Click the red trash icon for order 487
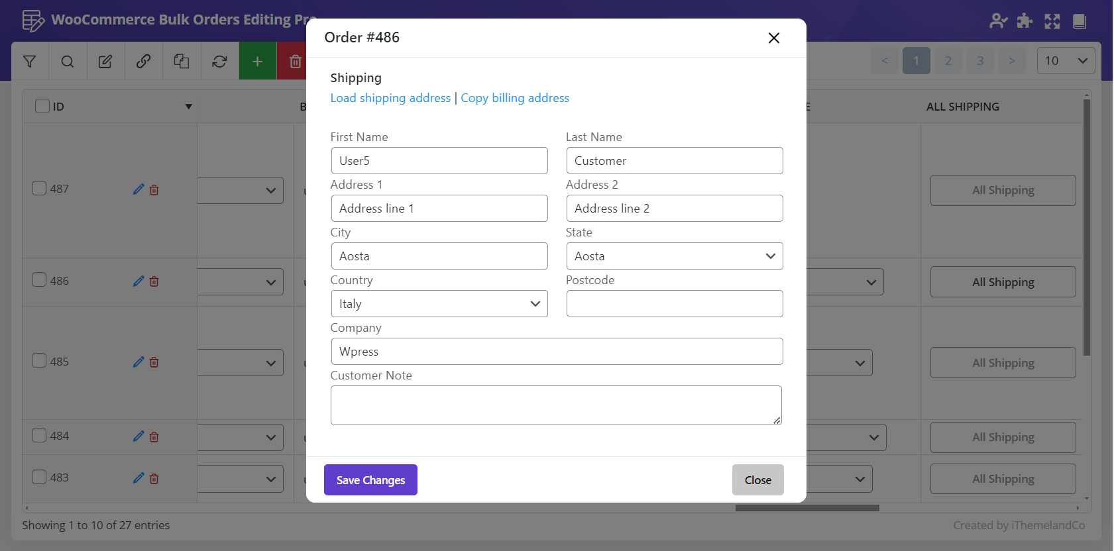The width and height of the screenshot is (1114, 551). coord(154,190)
